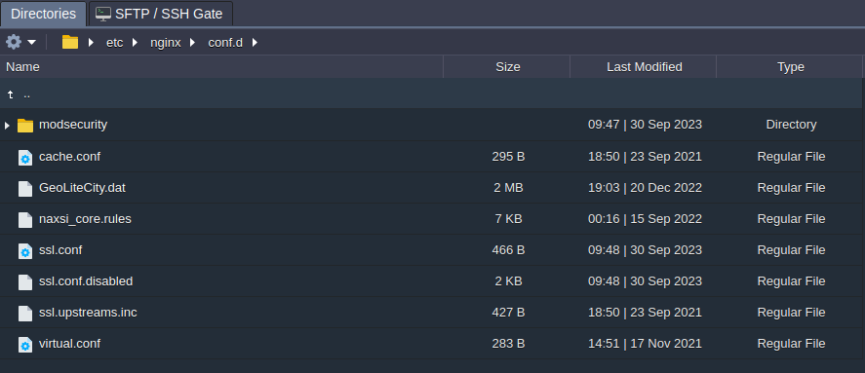865x373 pixels.
Task: Sort by the Last Modified column
Action: 644,66
